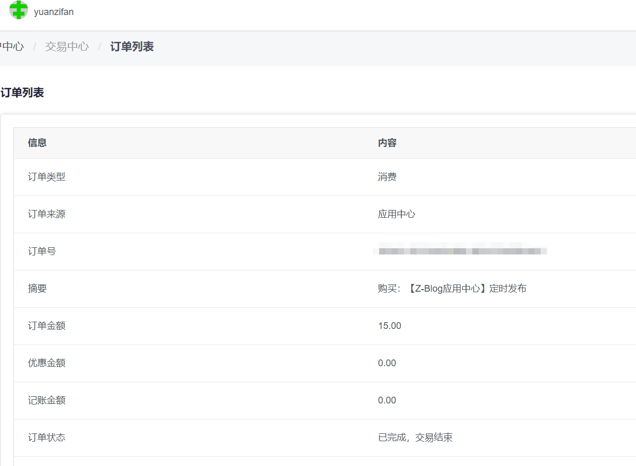Click the 信息 column header
The height and width of the screenshot is (466, 636).
(x=37, y=143)
